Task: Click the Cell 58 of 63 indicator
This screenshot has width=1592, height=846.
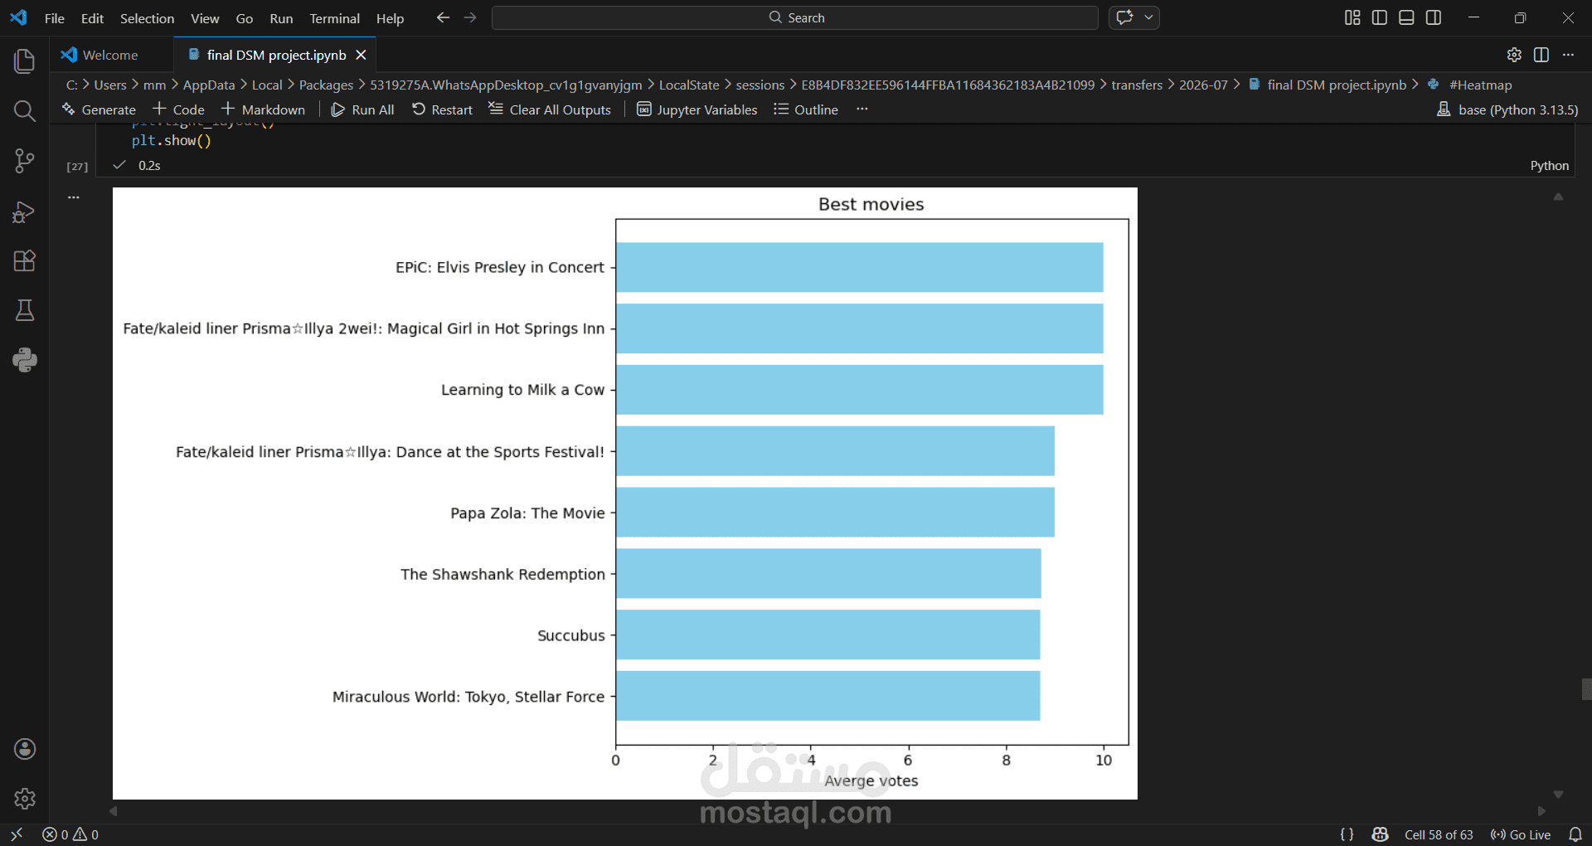Action: (x=1439, y=834)
